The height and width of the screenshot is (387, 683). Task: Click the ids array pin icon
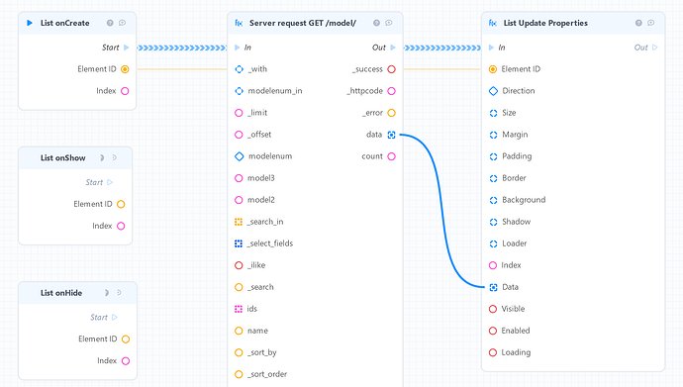click(x=239, y=309)
